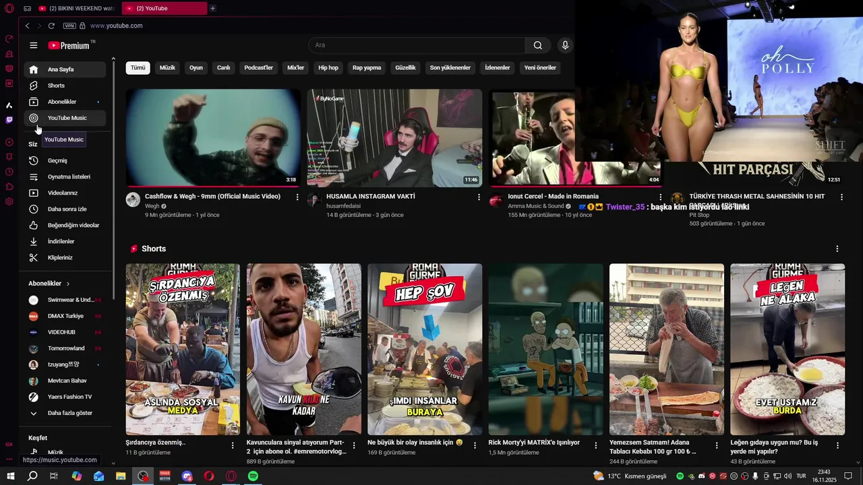Select the Tümü filter chip
Screen dimensions: 863x485
coord(138,67)
